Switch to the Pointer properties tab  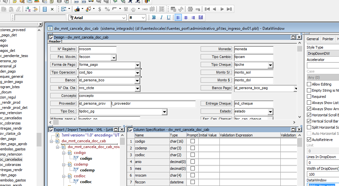328,39
